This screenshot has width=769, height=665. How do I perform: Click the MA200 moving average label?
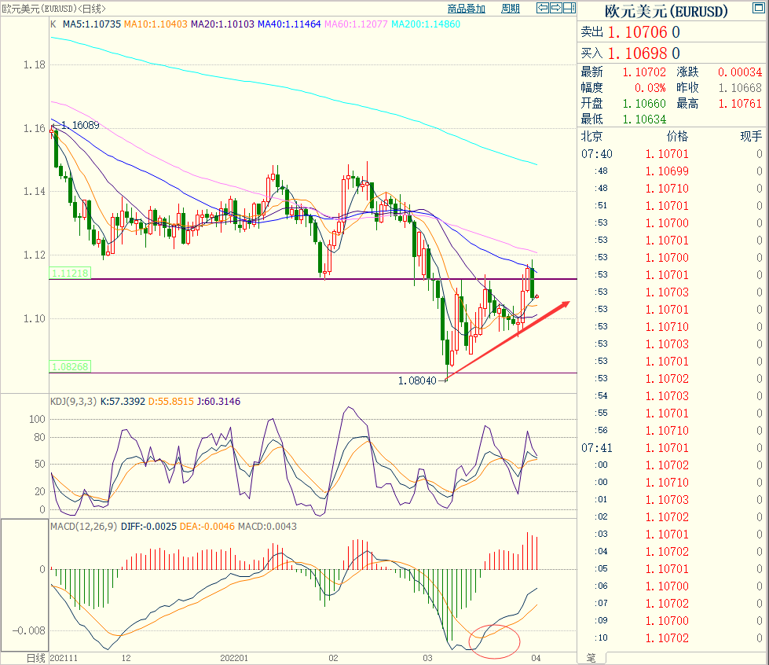click(445, 24)
